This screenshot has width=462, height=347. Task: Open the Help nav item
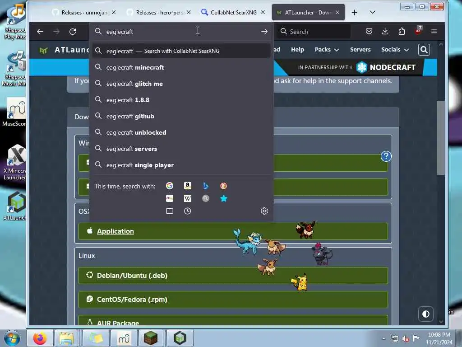pos(298,50)
